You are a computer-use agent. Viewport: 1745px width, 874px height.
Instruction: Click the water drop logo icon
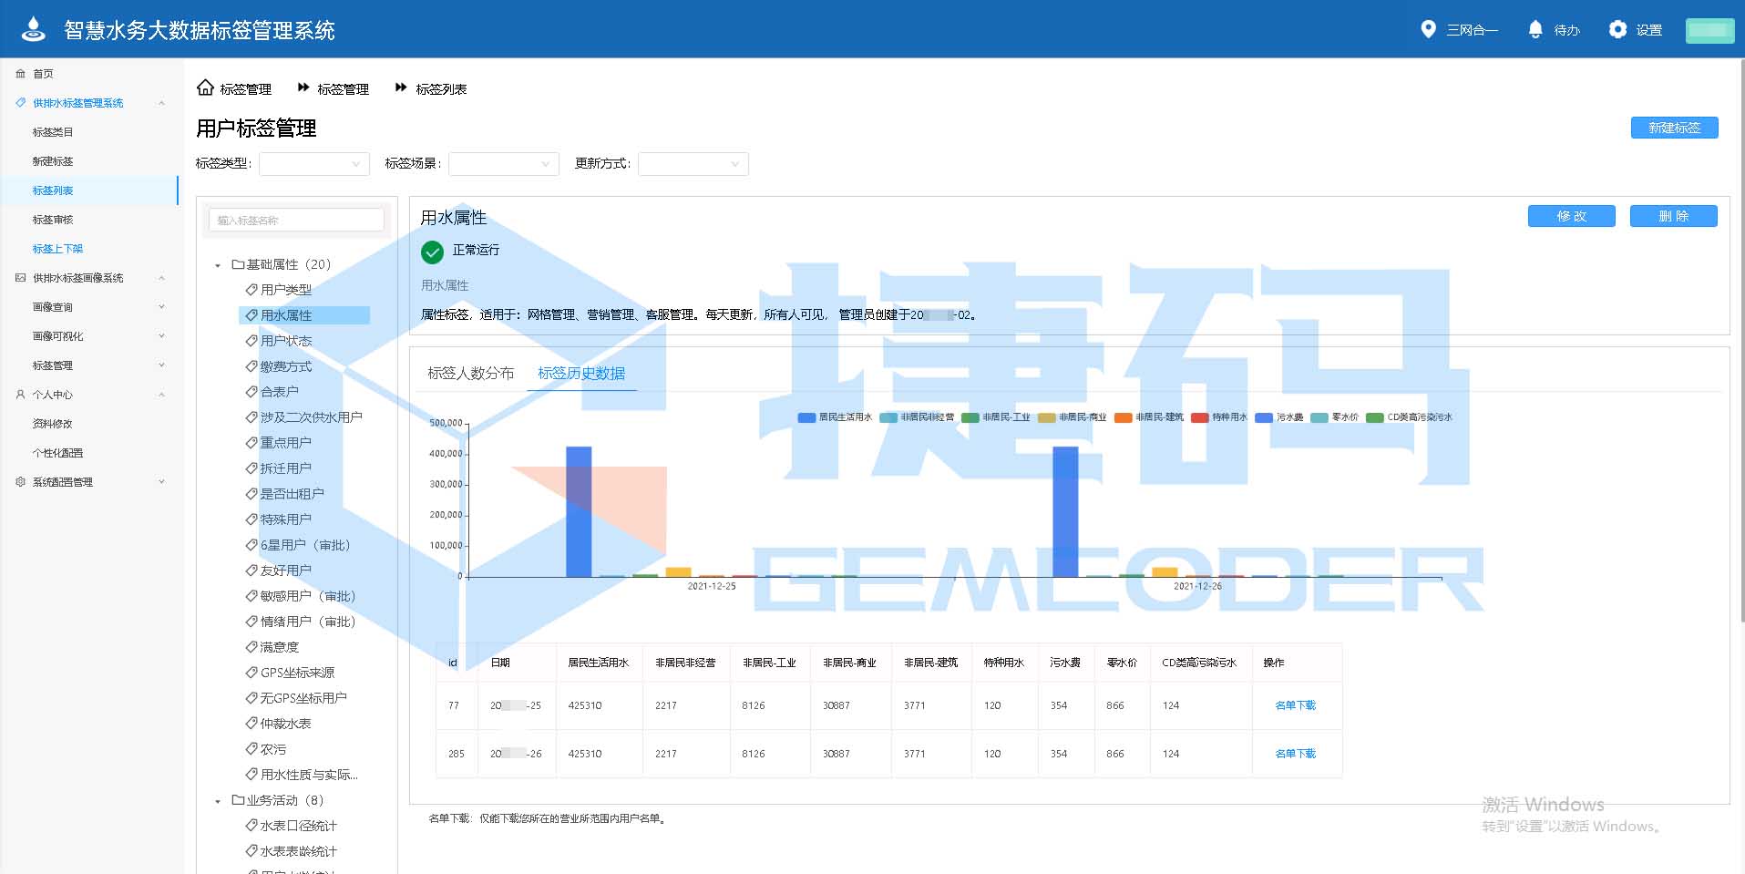34,29
